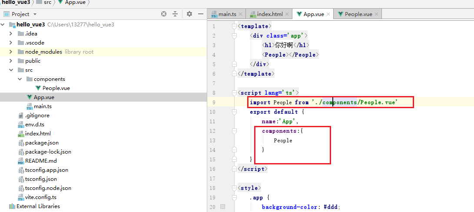Screen dimensions: 474x212
Task: Click line number 7 in the gutter
Action: pyautogui.click(x=214, y=84)
